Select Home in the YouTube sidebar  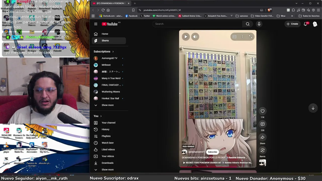pos(109,34)
